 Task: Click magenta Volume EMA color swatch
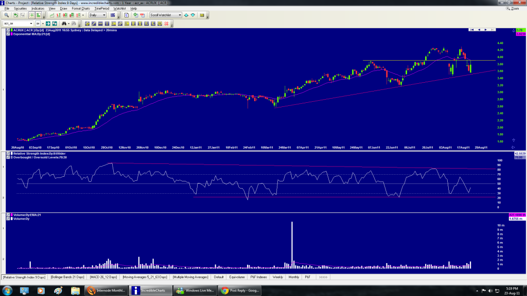pos(12,215)
